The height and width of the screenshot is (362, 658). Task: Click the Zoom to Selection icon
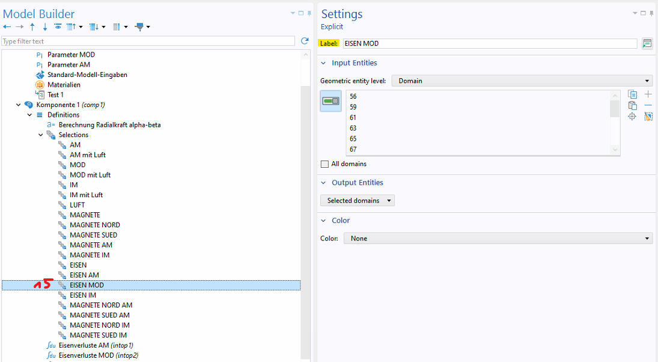632,116
